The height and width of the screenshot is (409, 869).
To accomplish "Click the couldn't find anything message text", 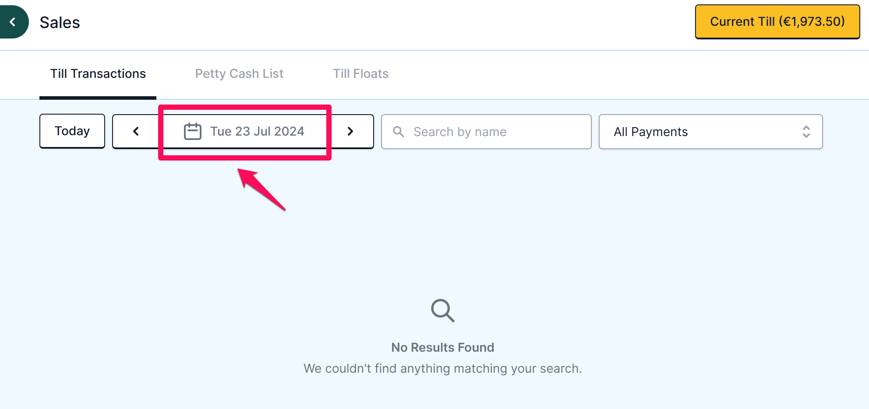I will pyautogui.click(x=442, y=368).
